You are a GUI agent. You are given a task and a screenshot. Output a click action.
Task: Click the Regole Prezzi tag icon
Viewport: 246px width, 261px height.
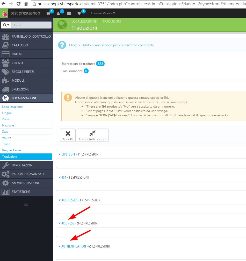pos(5,72)
